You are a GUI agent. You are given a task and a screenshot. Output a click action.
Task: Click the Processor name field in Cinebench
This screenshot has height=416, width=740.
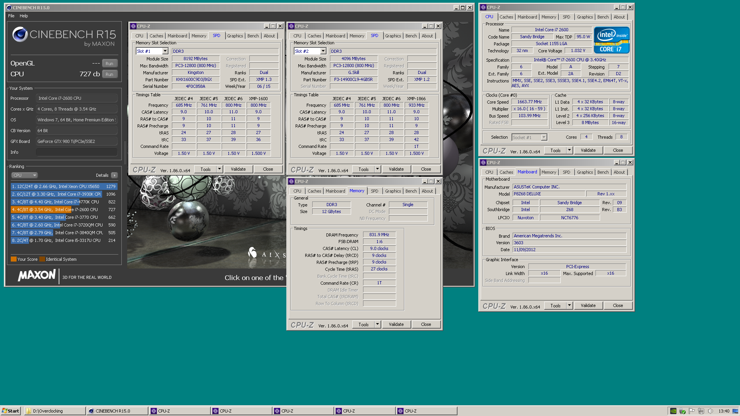click(77, 98)
